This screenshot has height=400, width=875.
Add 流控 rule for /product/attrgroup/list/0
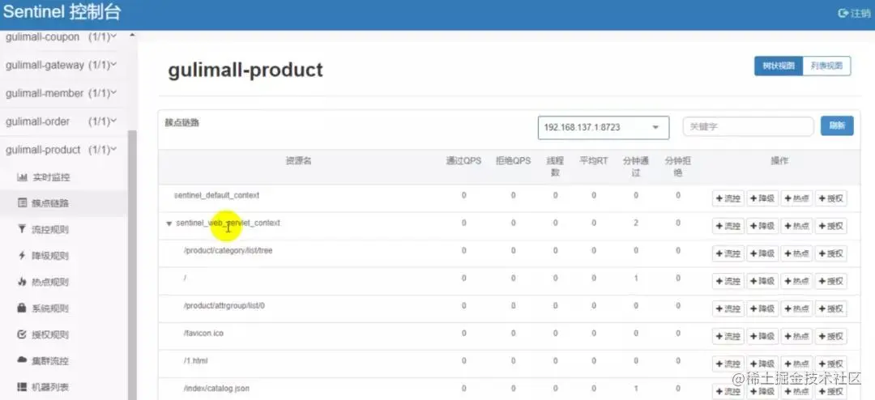click(728, 309)
